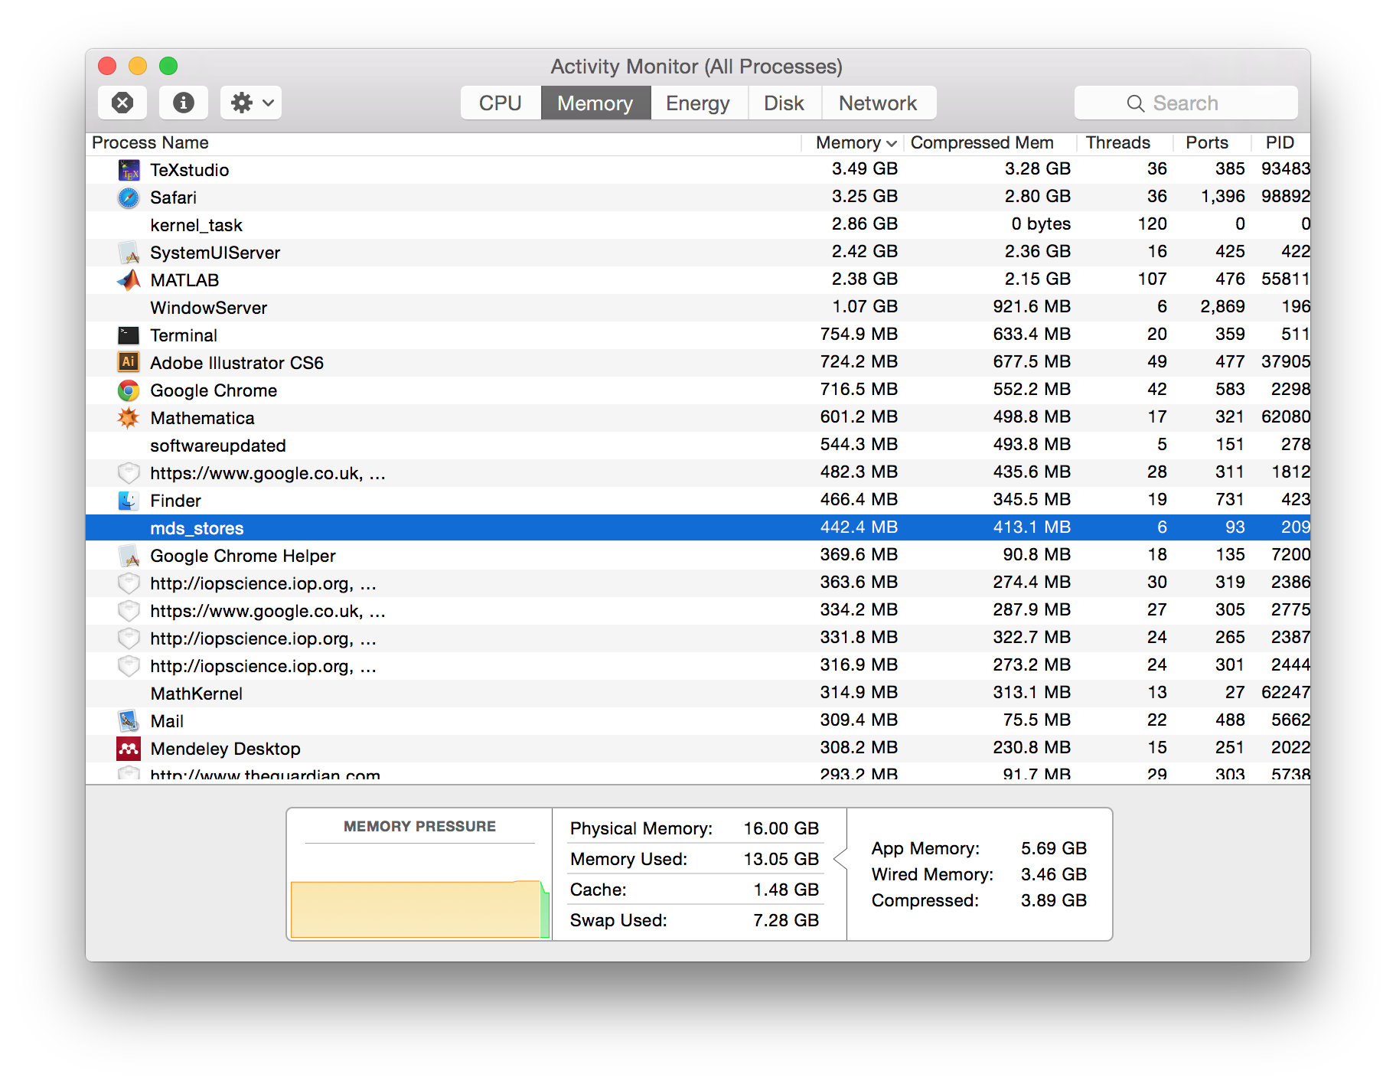Switch to the Disk tab
The width and height of the screenshot is (1396, 1084).
(784, 103)
